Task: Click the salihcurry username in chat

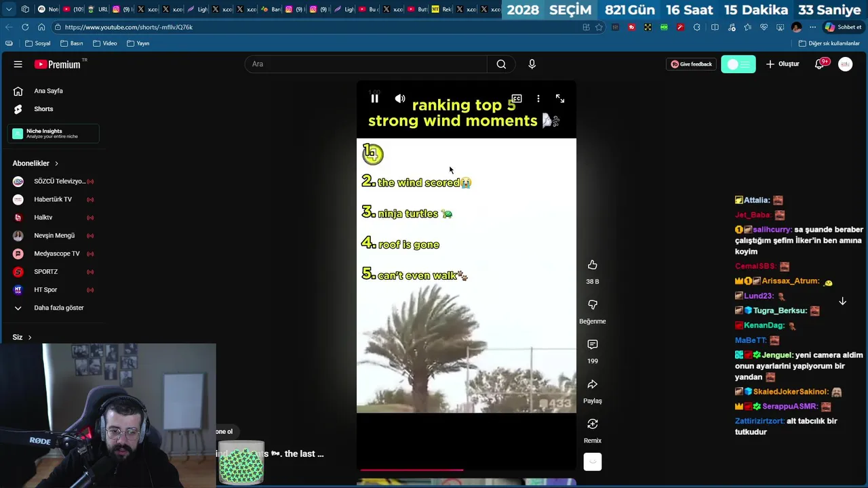Action: (772, 230)
